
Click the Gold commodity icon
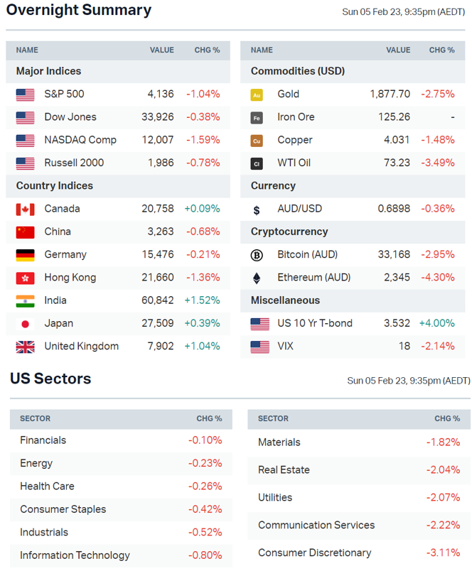(x=257, y=94)
